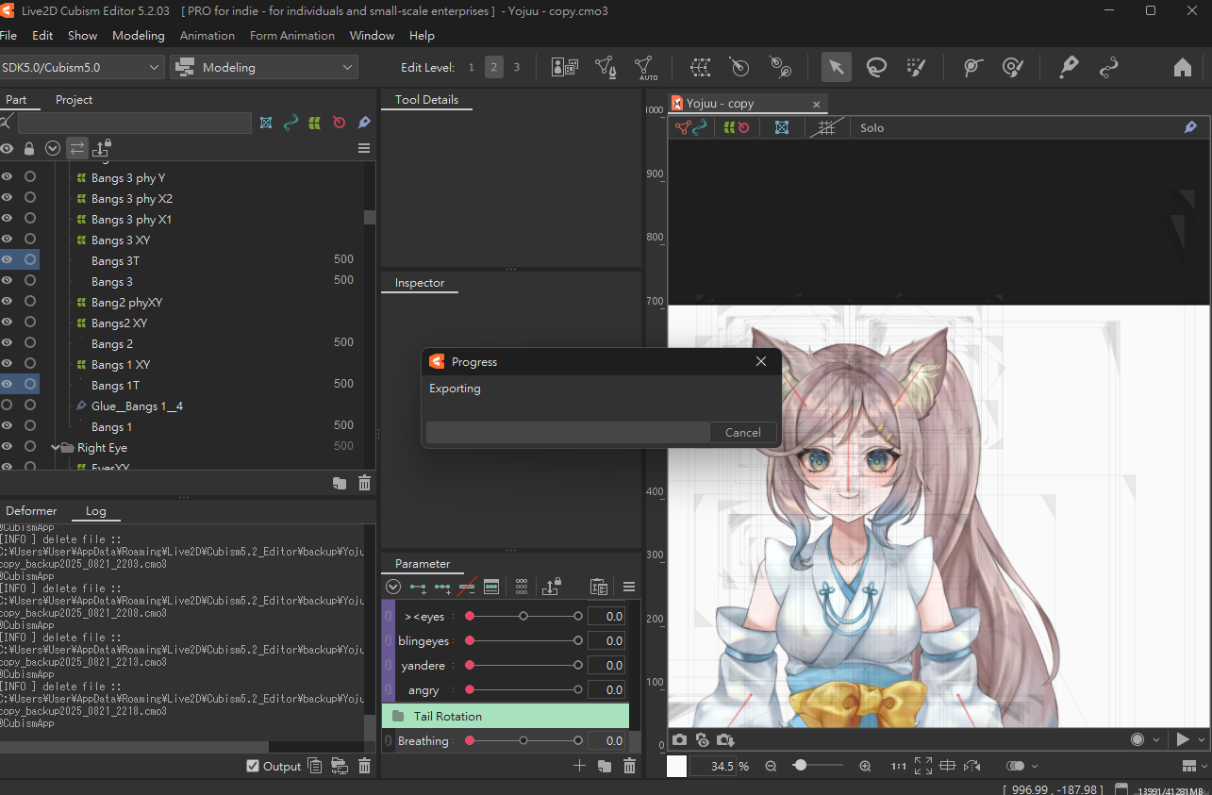1212x795 pixels.
Task: Filter parts by ArtMesh icon
Action: pos(266,123)
